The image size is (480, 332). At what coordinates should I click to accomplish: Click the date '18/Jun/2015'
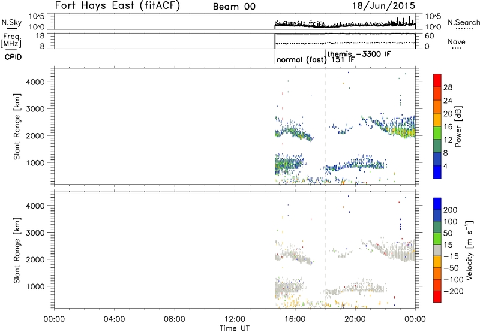pyautogui.click(x=383, y=5)
